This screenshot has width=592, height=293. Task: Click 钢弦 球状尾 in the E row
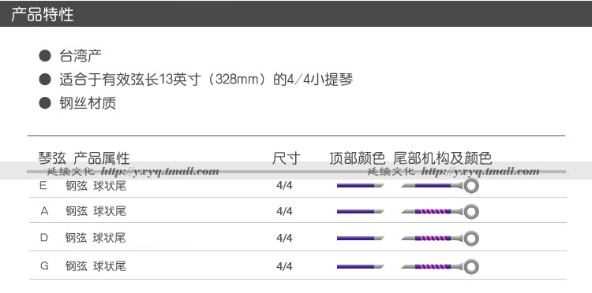click(x=96, y=186)
